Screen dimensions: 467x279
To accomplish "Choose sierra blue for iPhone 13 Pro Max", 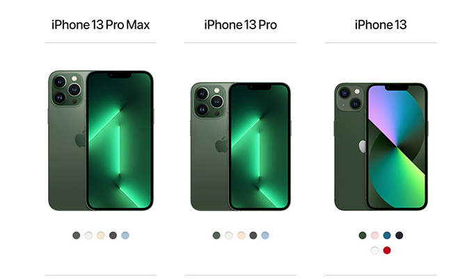I will [x=125, y=236].
